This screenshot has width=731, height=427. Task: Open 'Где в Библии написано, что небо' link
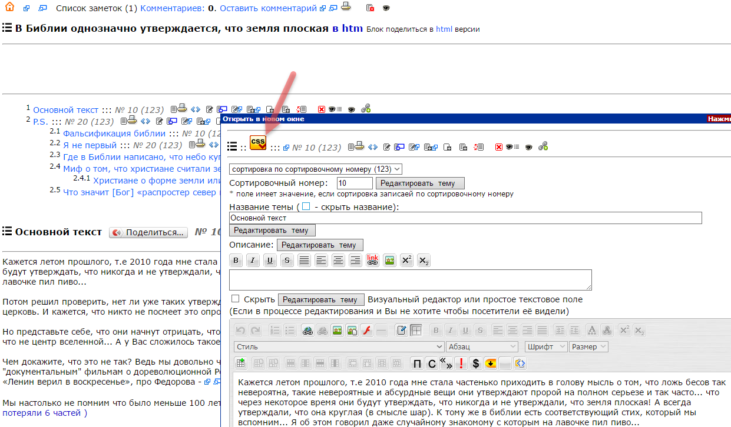point(141,157)
